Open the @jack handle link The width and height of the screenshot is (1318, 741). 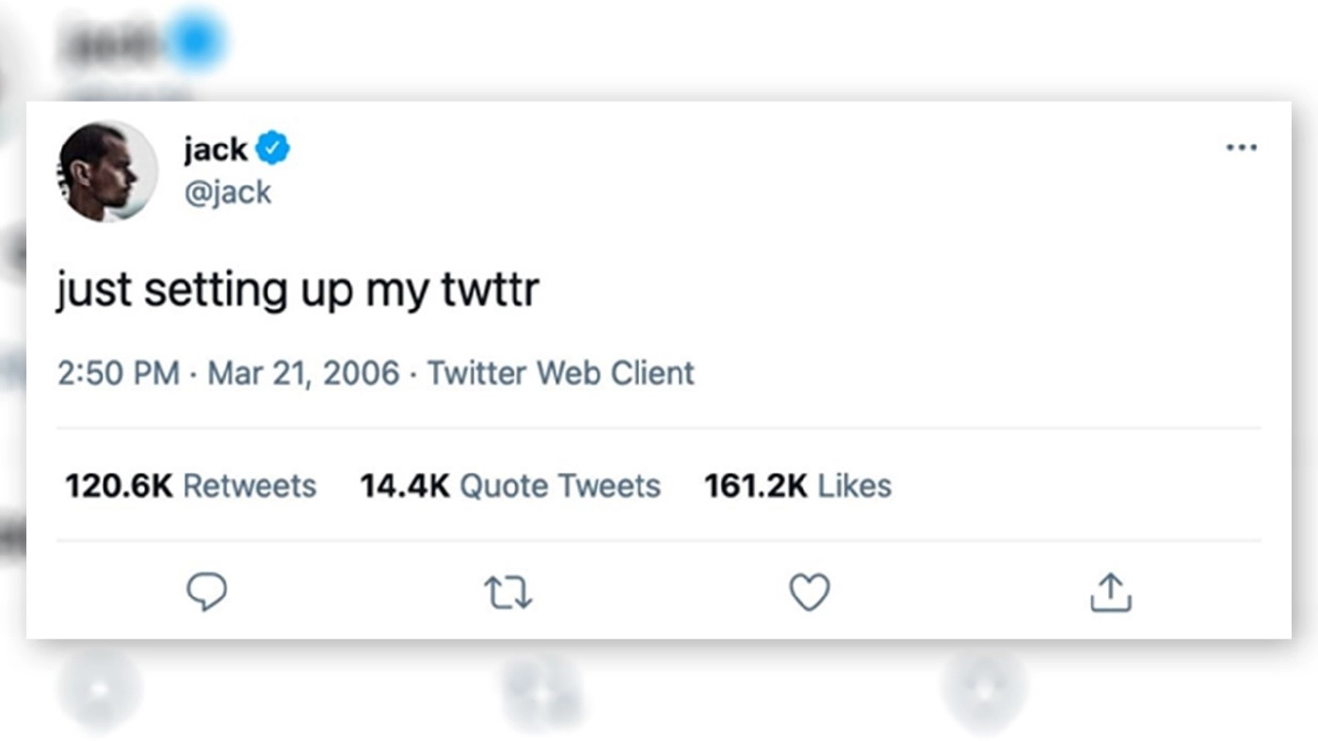point(229,192)
